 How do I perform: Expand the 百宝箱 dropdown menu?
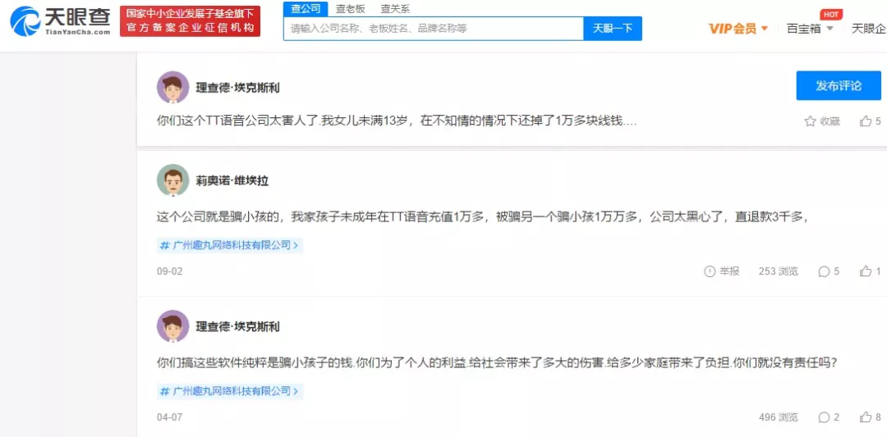click(x=810, y=29)
